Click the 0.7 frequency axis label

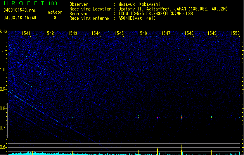coord(3,128)
